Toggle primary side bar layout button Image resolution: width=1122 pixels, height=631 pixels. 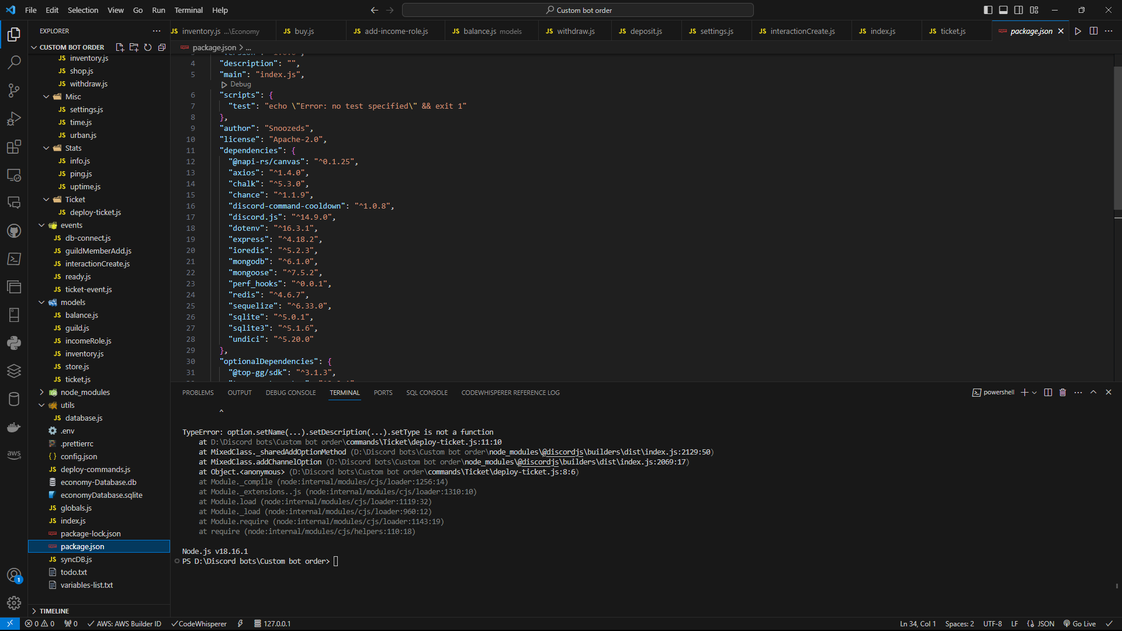pos(988,10)
